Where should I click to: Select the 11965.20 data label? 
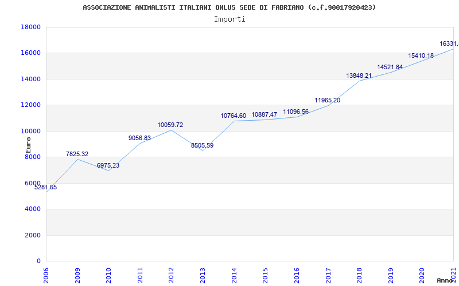pos(327,101)
